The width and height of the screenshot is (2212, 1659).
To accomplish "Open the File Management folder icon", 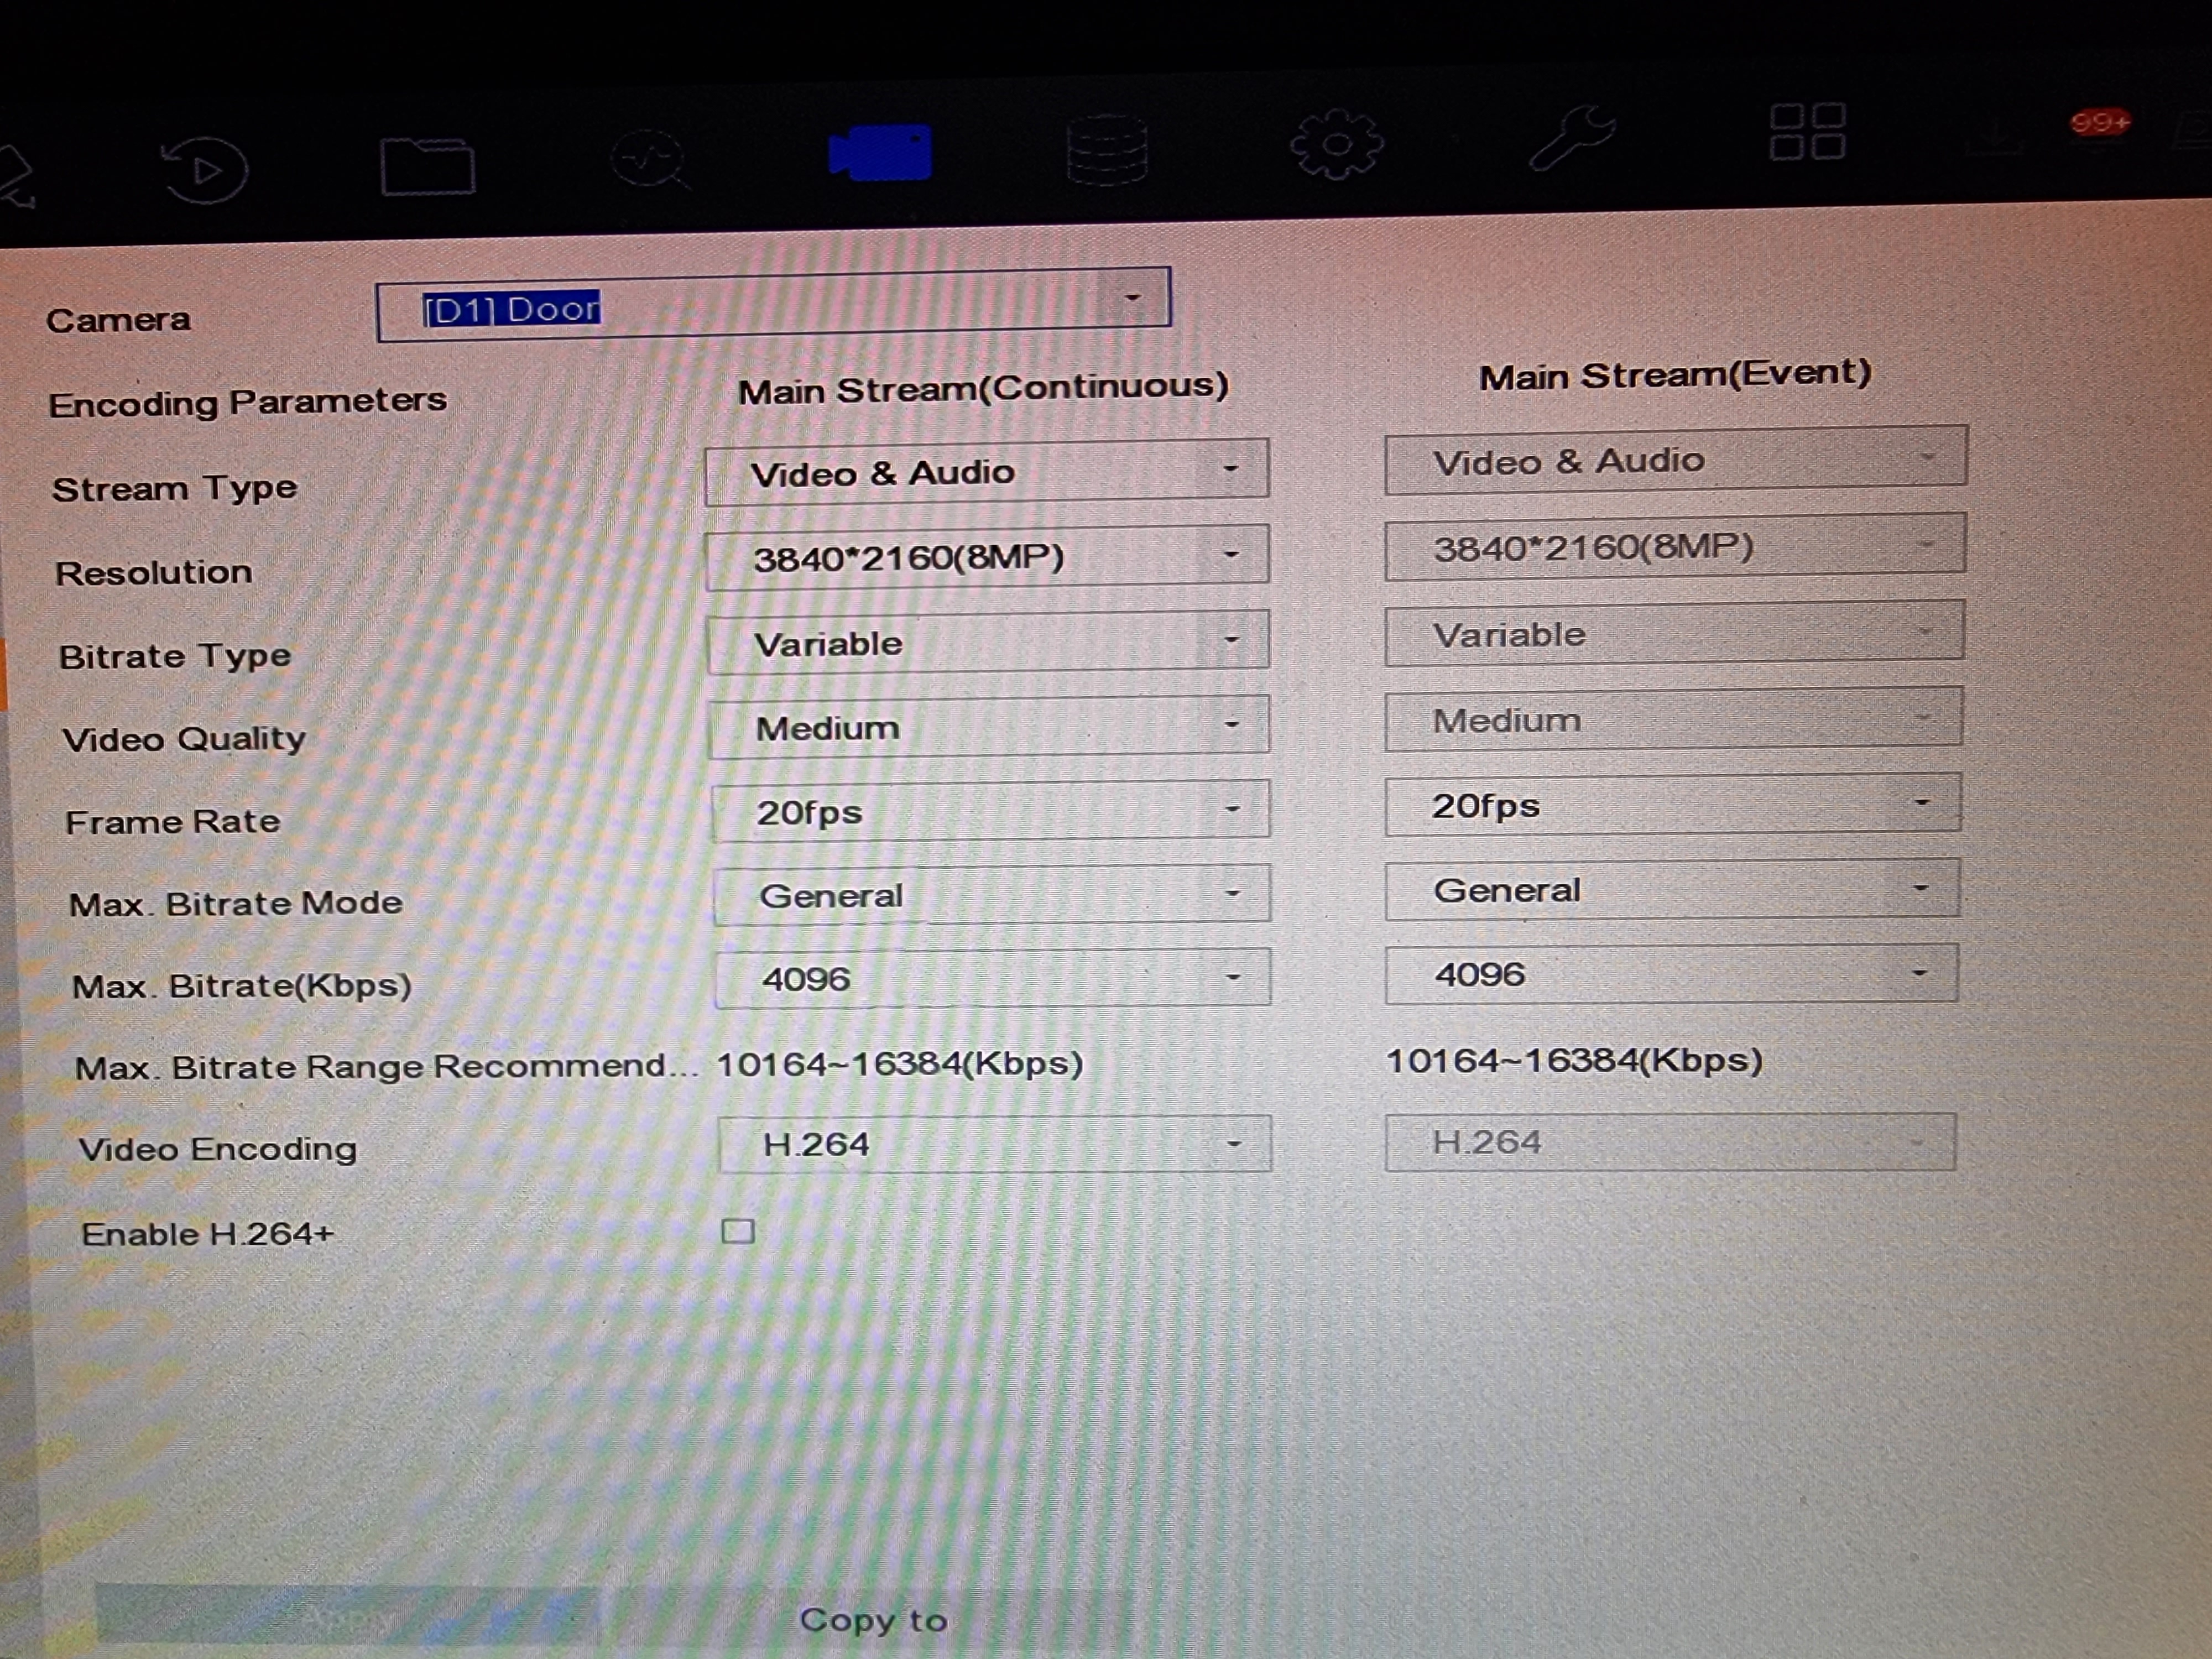I will (427, 166).
